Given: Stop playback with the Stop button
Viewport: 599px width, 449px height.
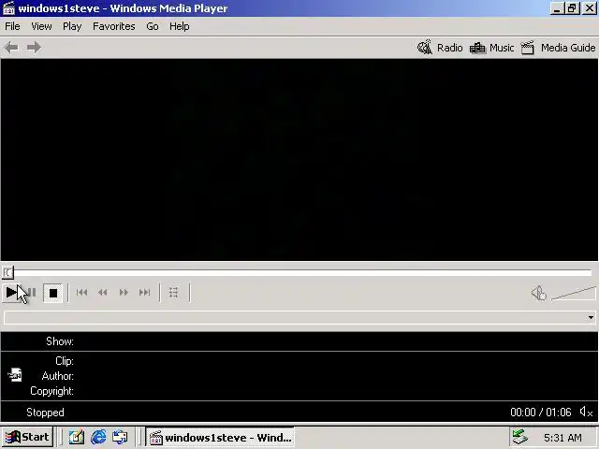Looking at the screenshot, I should coord(53,293).
